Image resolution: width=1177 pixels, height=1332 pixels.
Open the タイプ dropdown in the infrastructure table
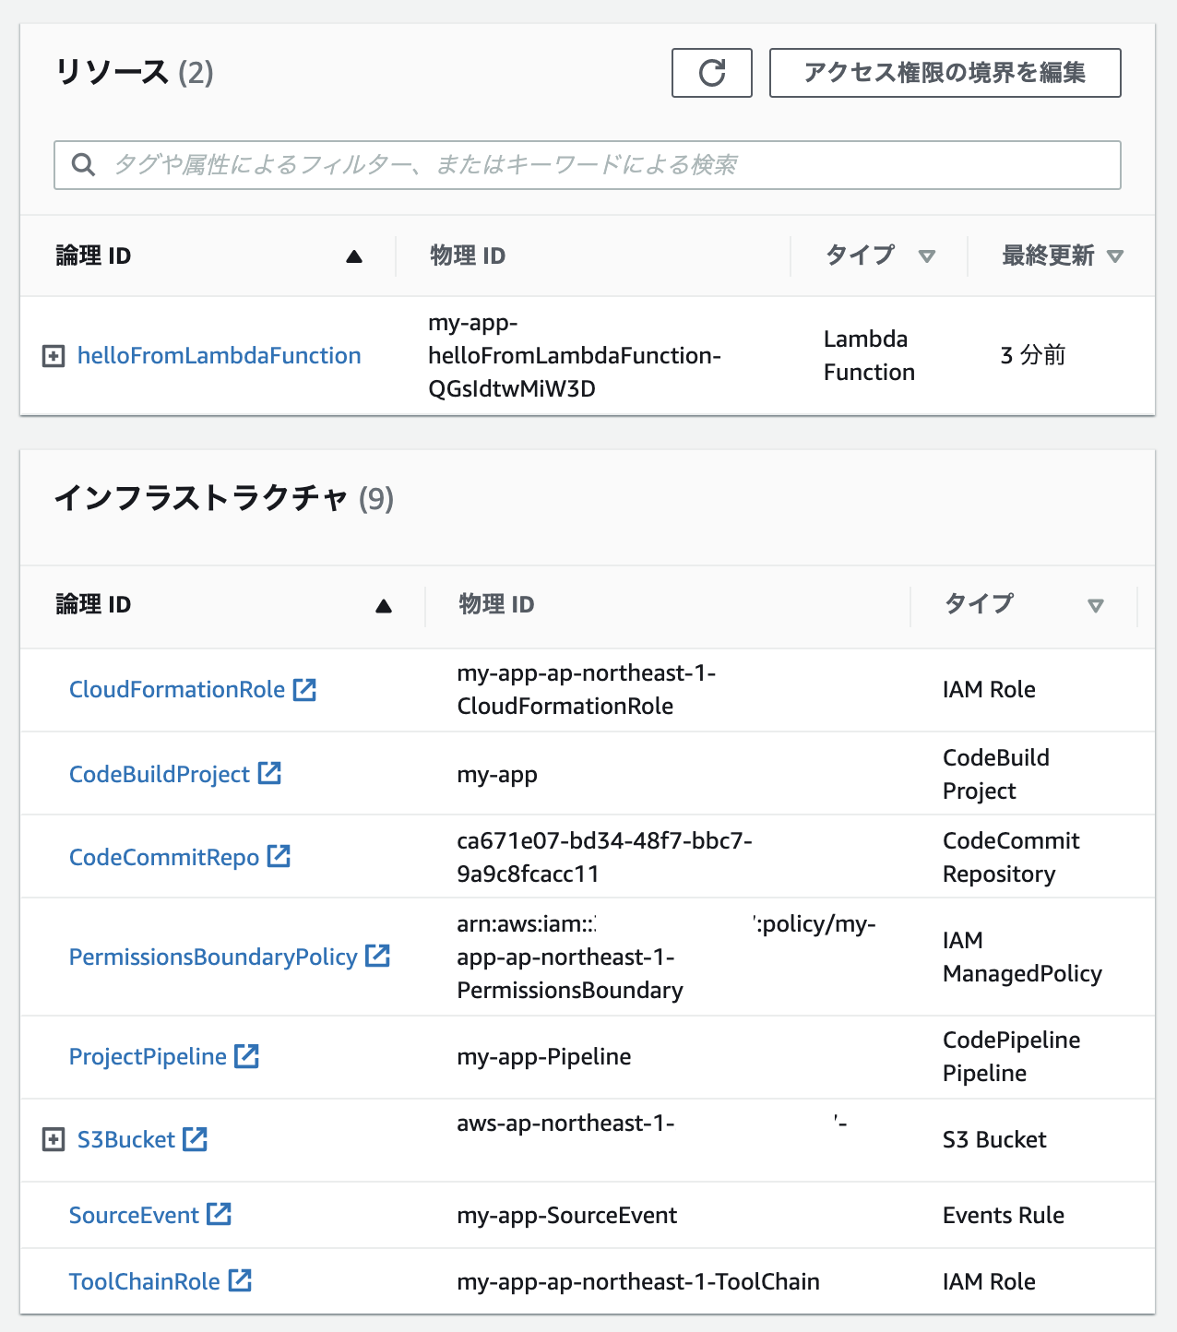point(1097,605)
